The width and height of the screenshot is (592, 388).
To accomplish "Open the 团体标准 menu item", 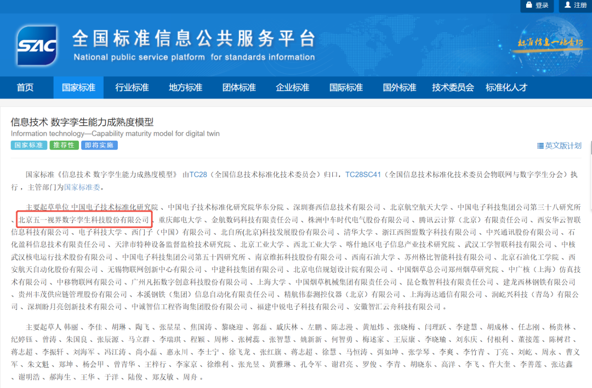I will pos(239,88).
